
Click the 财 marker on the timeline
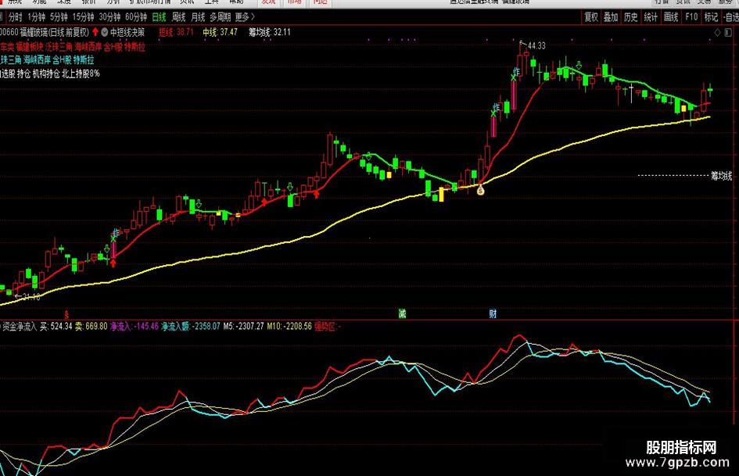click(493, 313)
